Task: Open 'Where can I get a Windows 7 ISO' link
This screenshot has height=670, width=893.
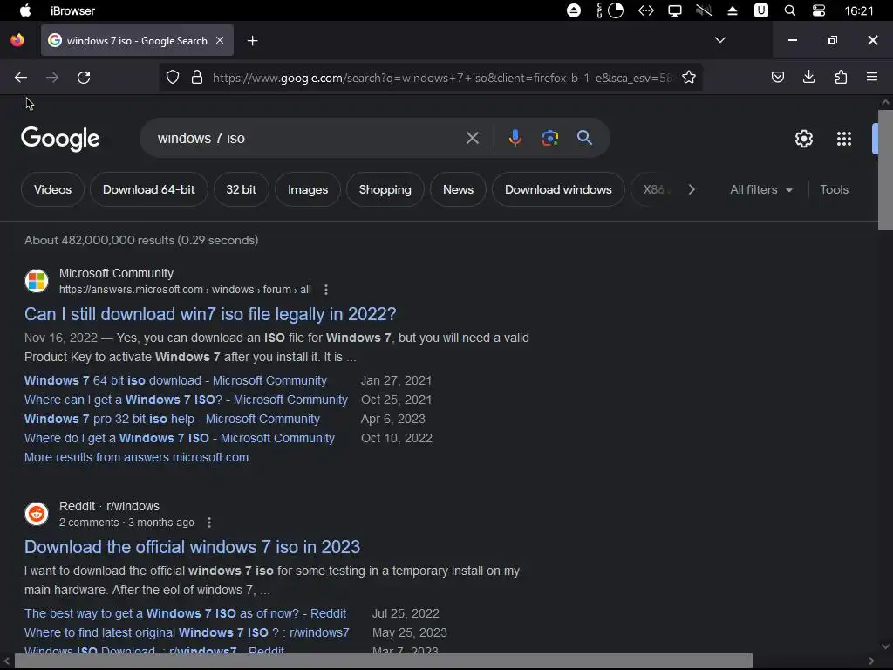Action: tap(186, 400)
